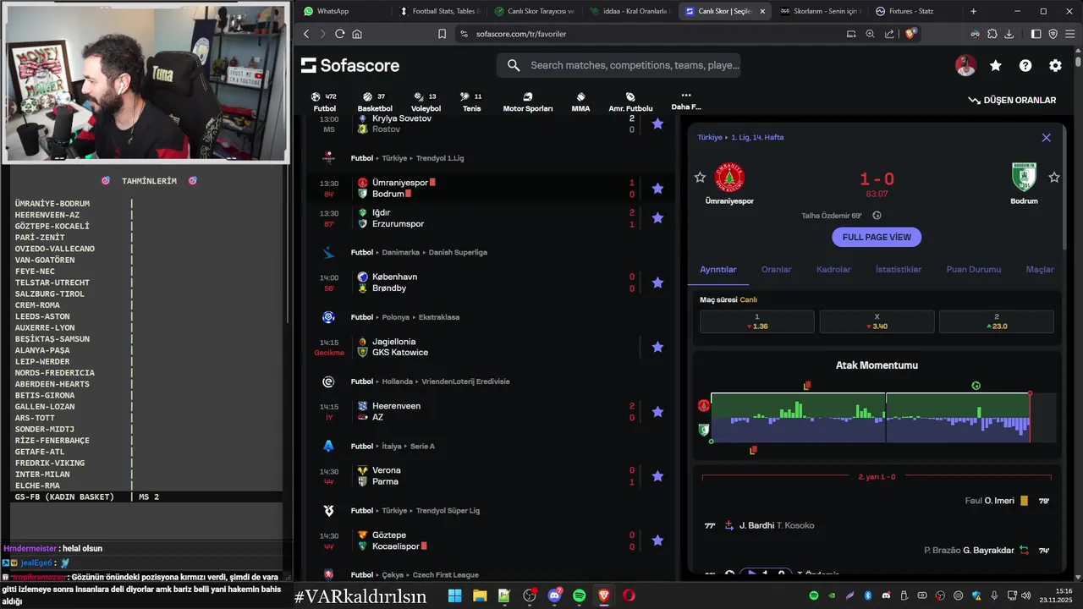Image resolution: width=1083 pixels, height=609 pixels.
Task: Open a new browser tab
Action: pyautogui.click(x=973, y=11)
